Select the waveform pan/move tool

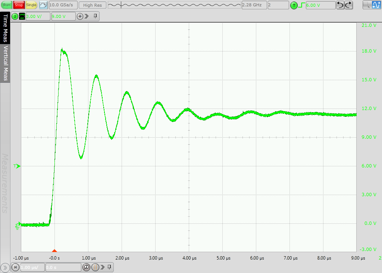[x=376, y=5]
